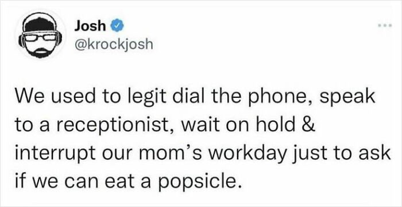Click the display name Josh

[x=90, y=26]
